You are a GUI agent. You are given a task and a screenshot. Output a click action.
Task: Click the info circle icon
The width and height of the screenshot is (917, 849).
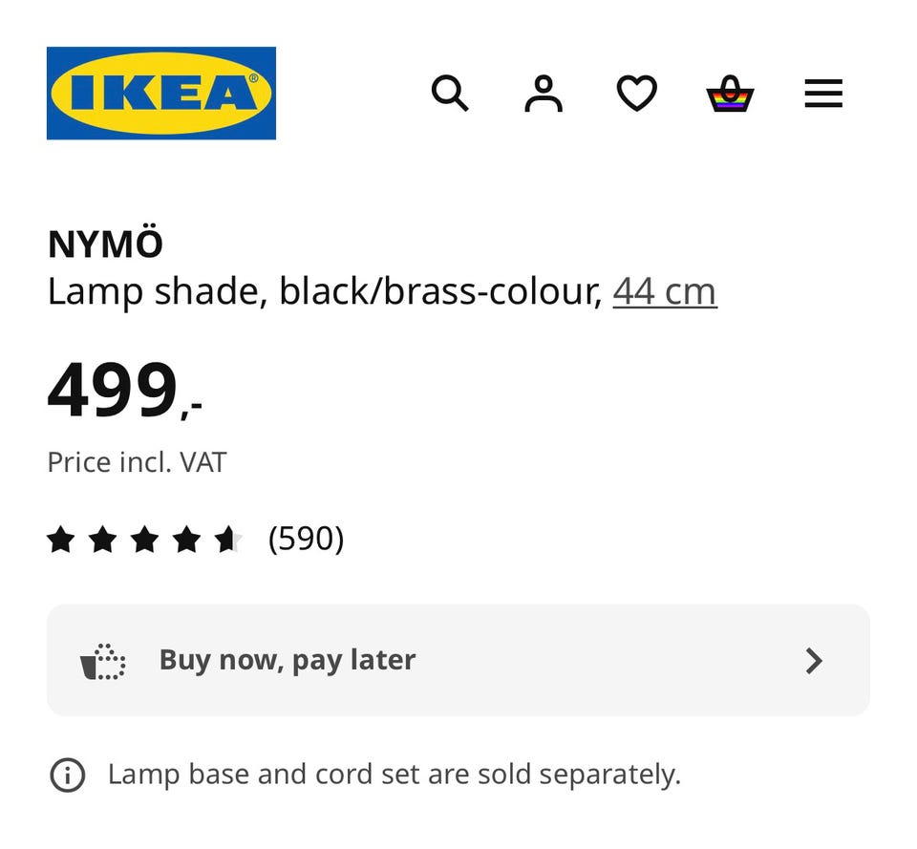click(67, 775)
